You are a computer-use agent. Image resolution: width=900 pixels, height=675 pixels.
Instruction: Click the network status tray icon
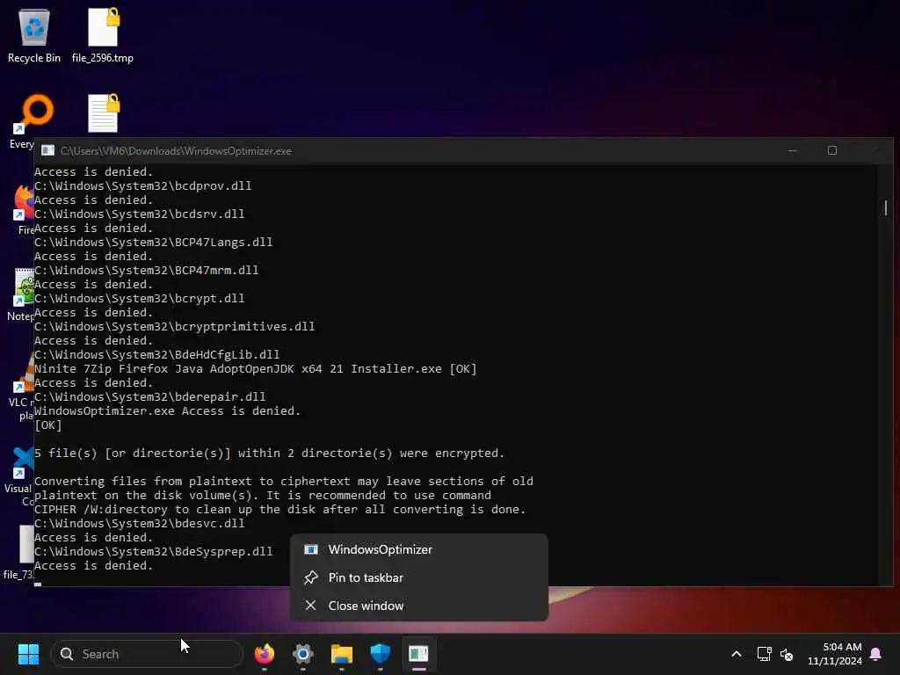764,654
